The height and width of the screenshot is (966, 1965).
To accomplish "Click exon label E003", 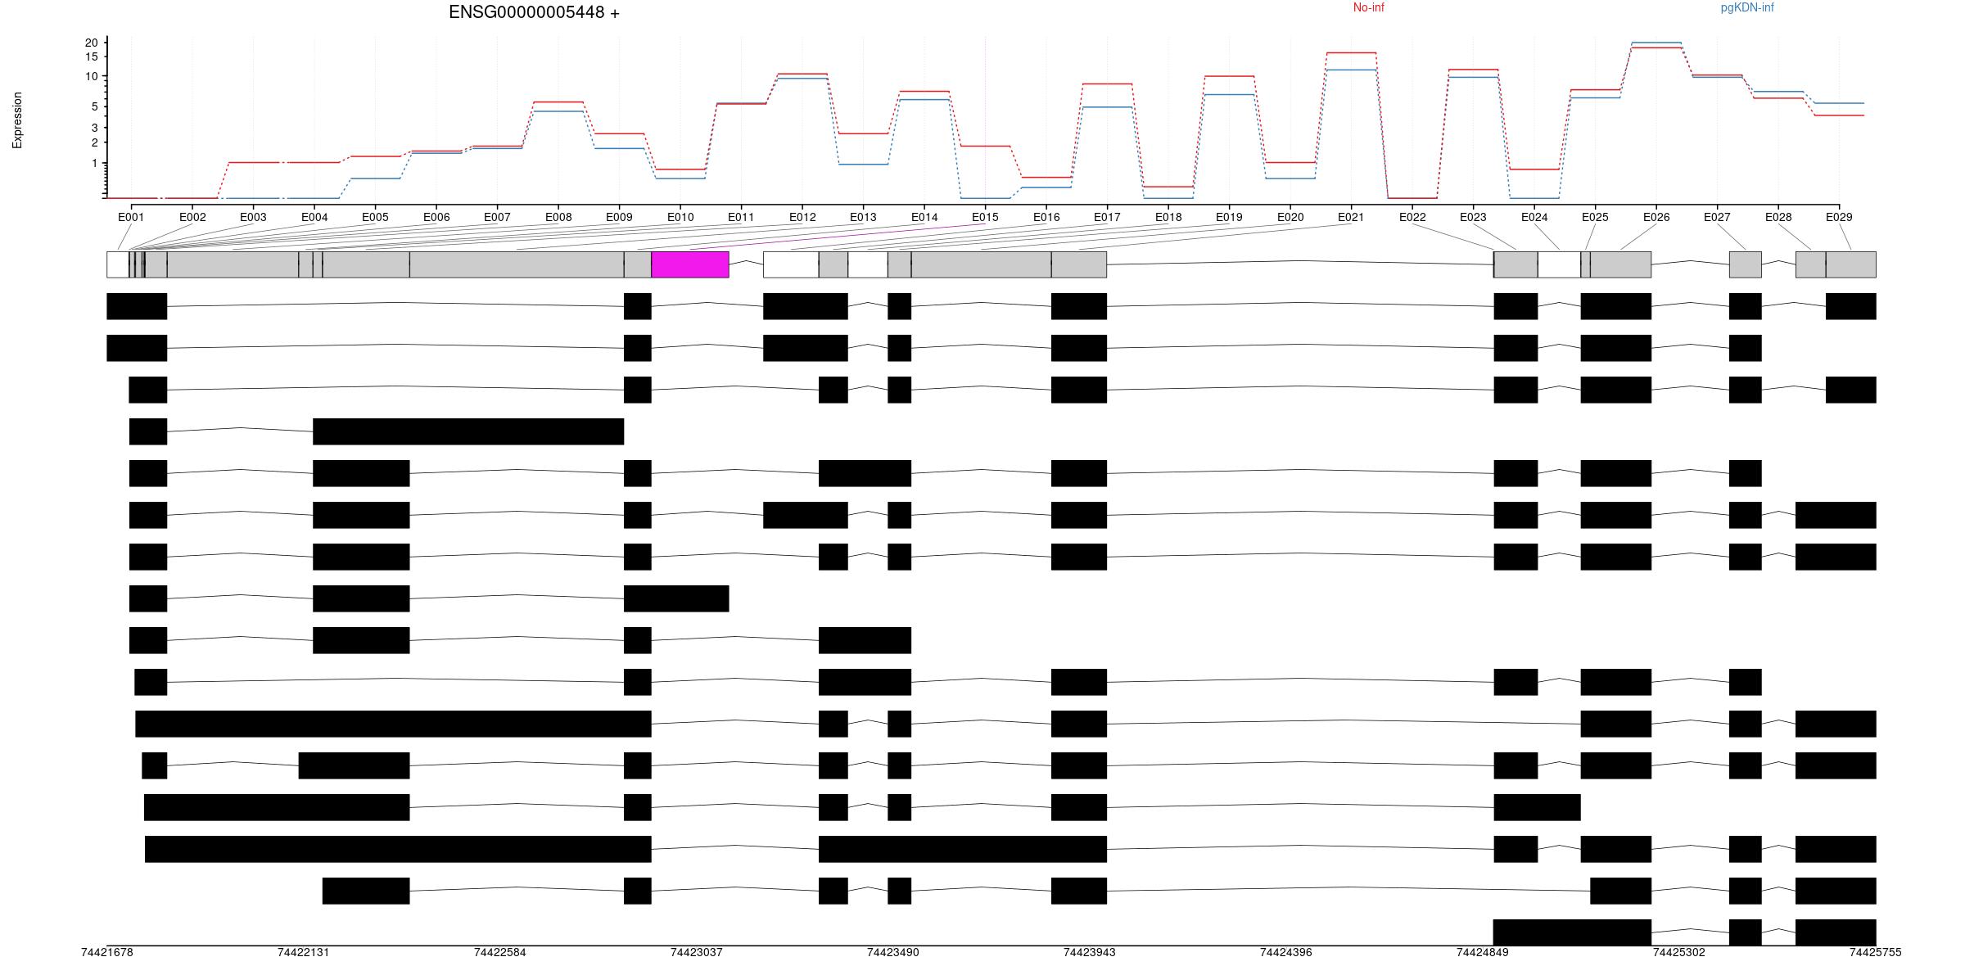I will 253,217.
